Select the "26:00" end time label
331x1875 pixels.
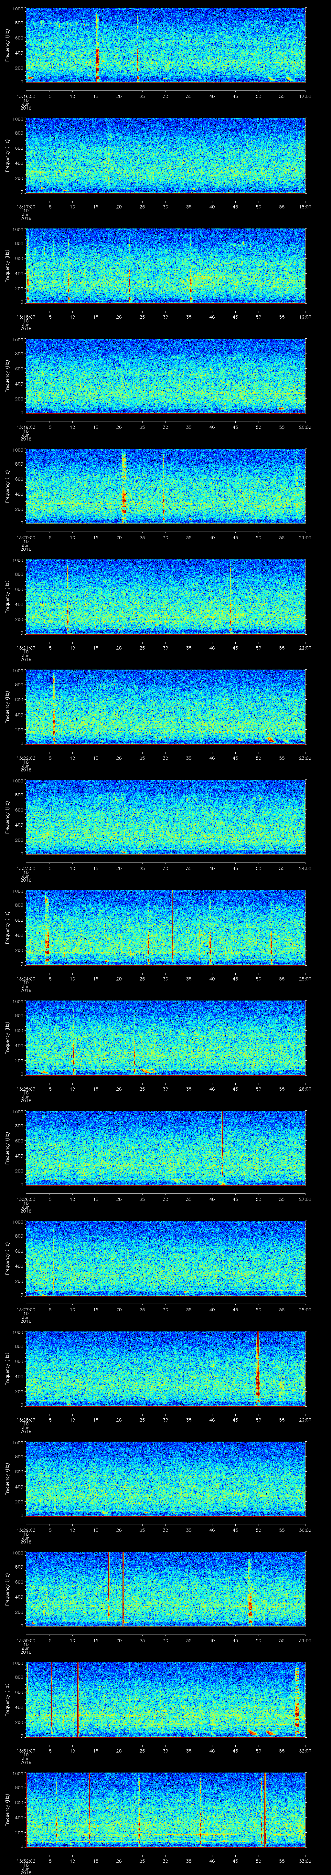click(x=305, y=1089)
